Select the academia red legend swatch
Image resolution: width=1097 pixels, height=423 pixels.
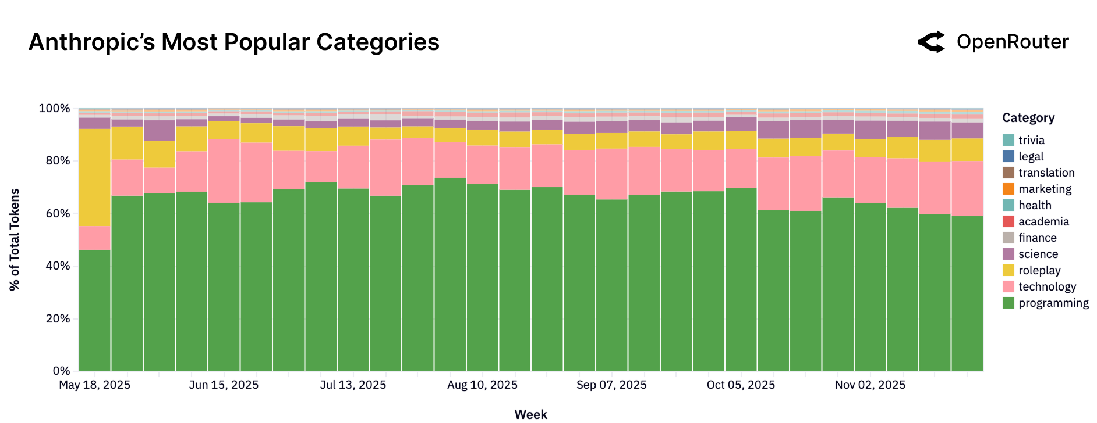point(1008,221)
